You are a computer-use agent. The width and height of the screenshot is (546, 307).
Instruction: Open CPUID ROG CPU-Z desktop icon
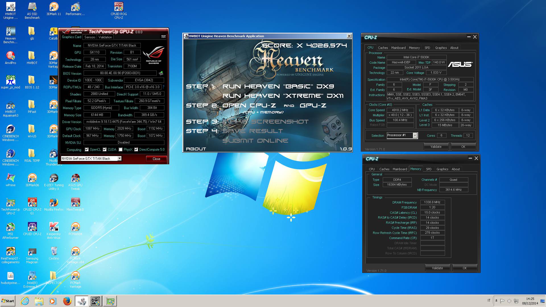coord(119,11)
